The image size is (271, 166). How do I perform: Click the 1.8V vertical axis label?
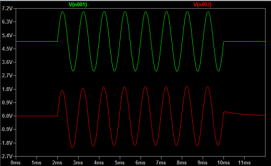tap(7, 89)
